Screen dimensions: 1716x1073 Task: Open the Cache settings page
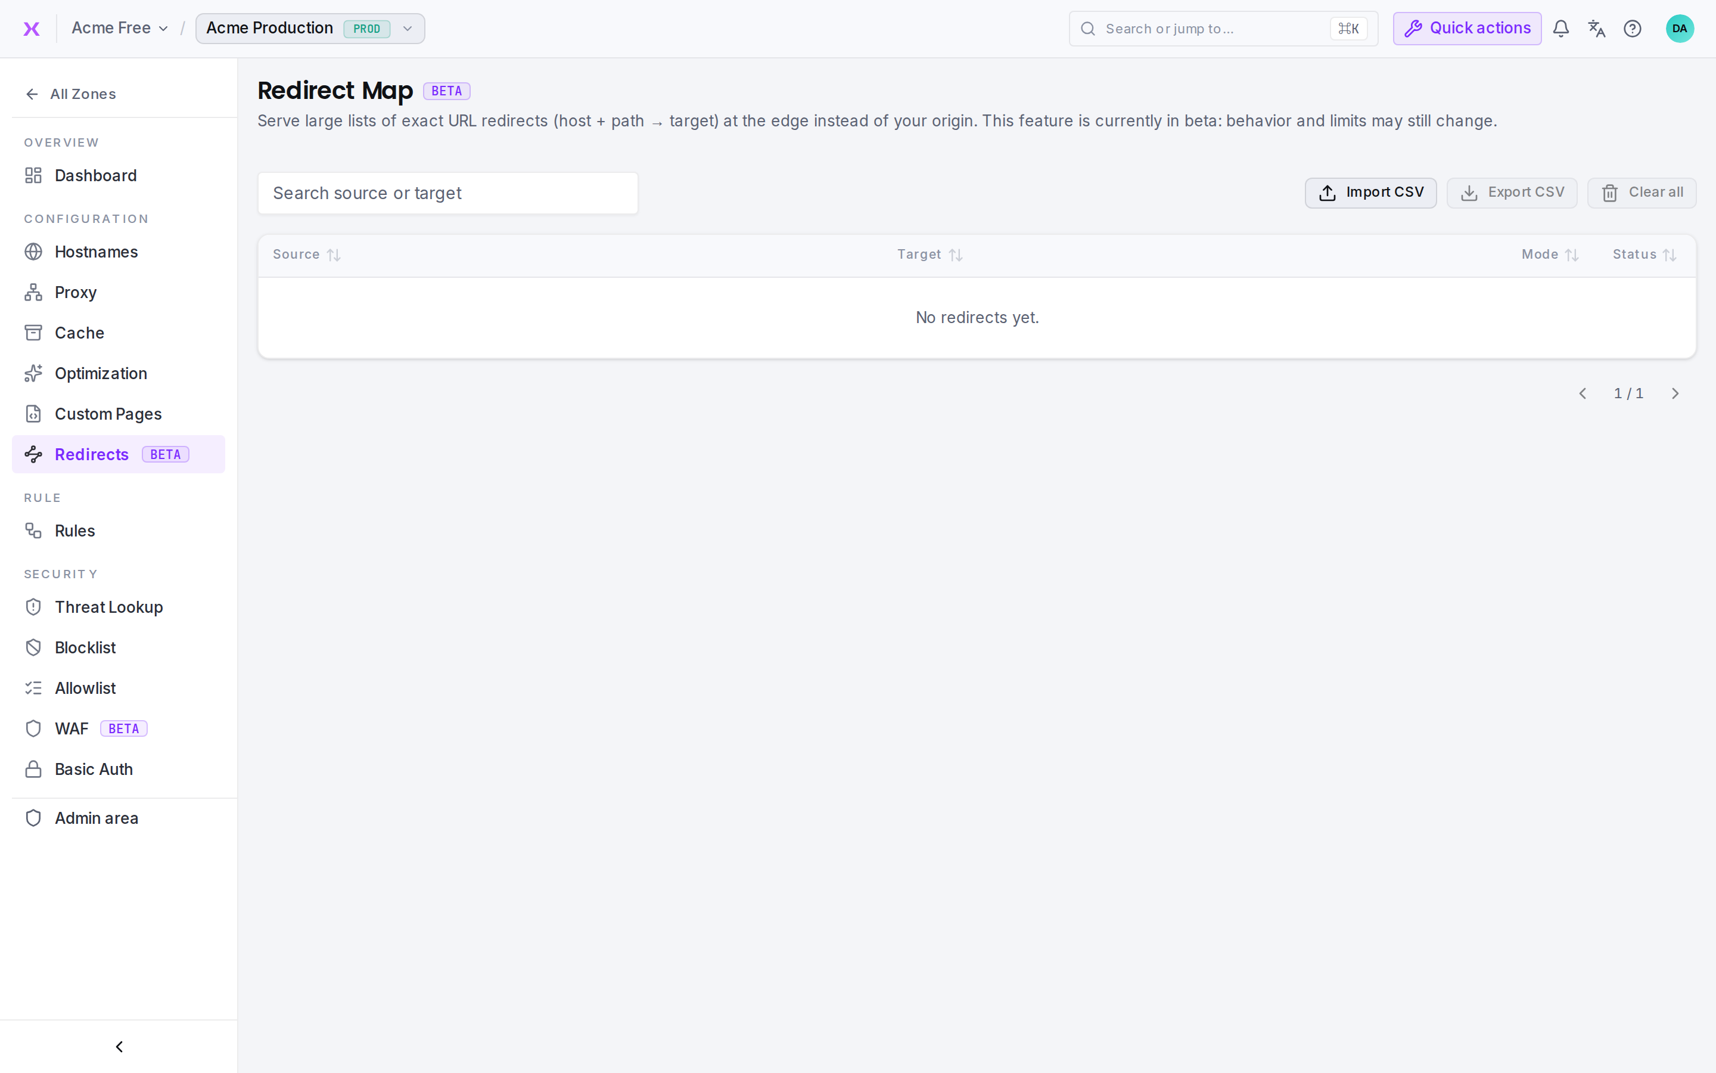point(119,333)
